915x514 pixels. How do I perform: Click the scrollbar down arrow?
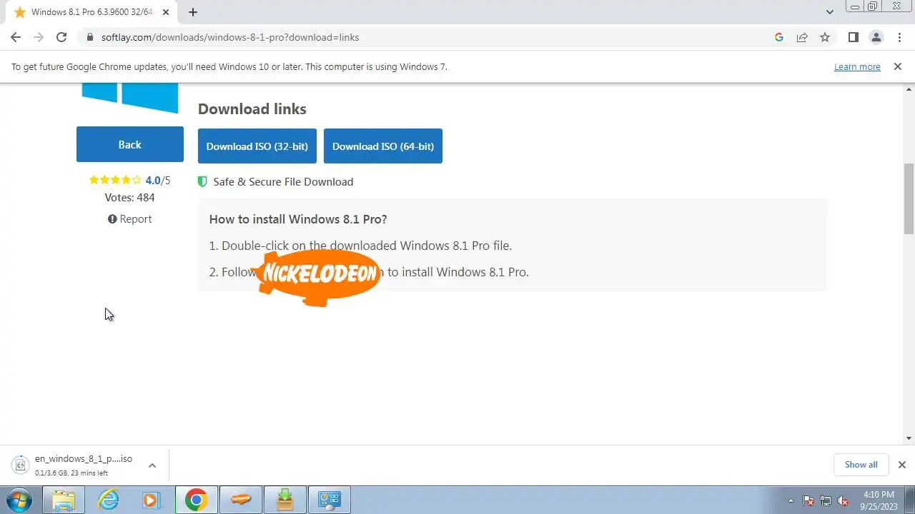[x=909, y=438]
